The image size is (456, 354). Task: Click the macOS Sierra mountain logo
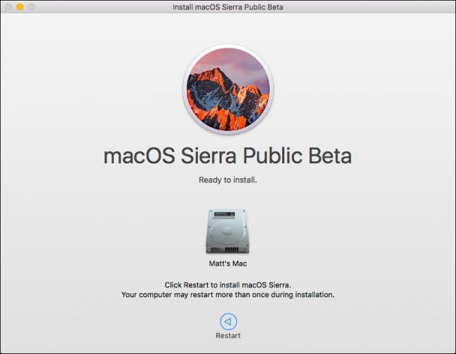click(x=228, y=89)
